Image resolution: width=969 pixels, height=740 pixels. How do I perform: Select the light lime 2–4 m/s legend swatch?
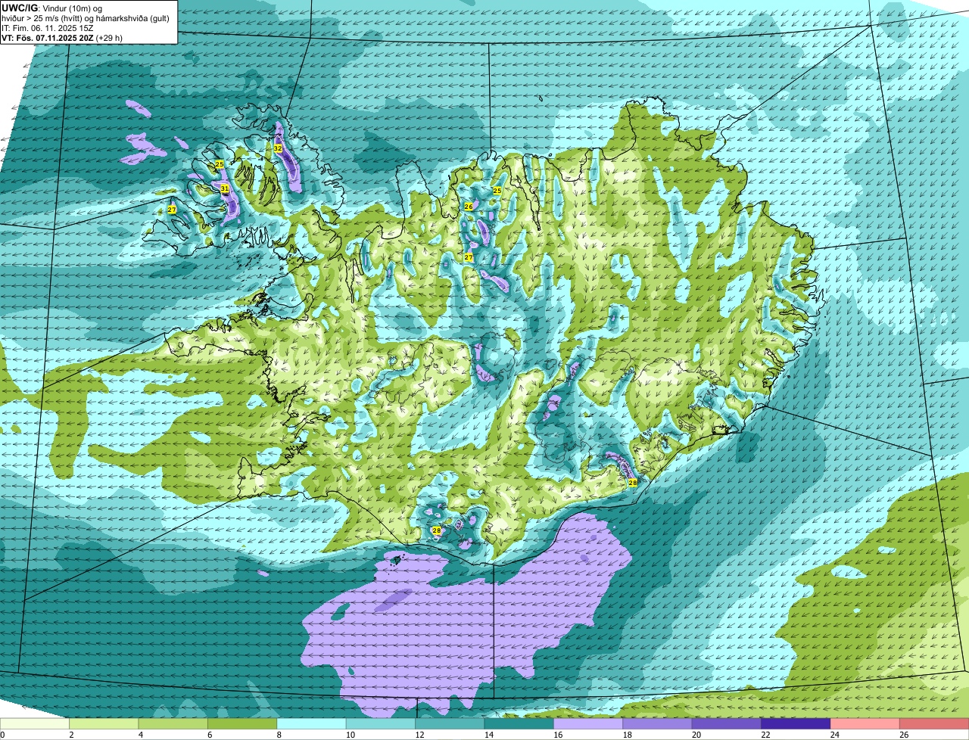(x=104, y=724)
